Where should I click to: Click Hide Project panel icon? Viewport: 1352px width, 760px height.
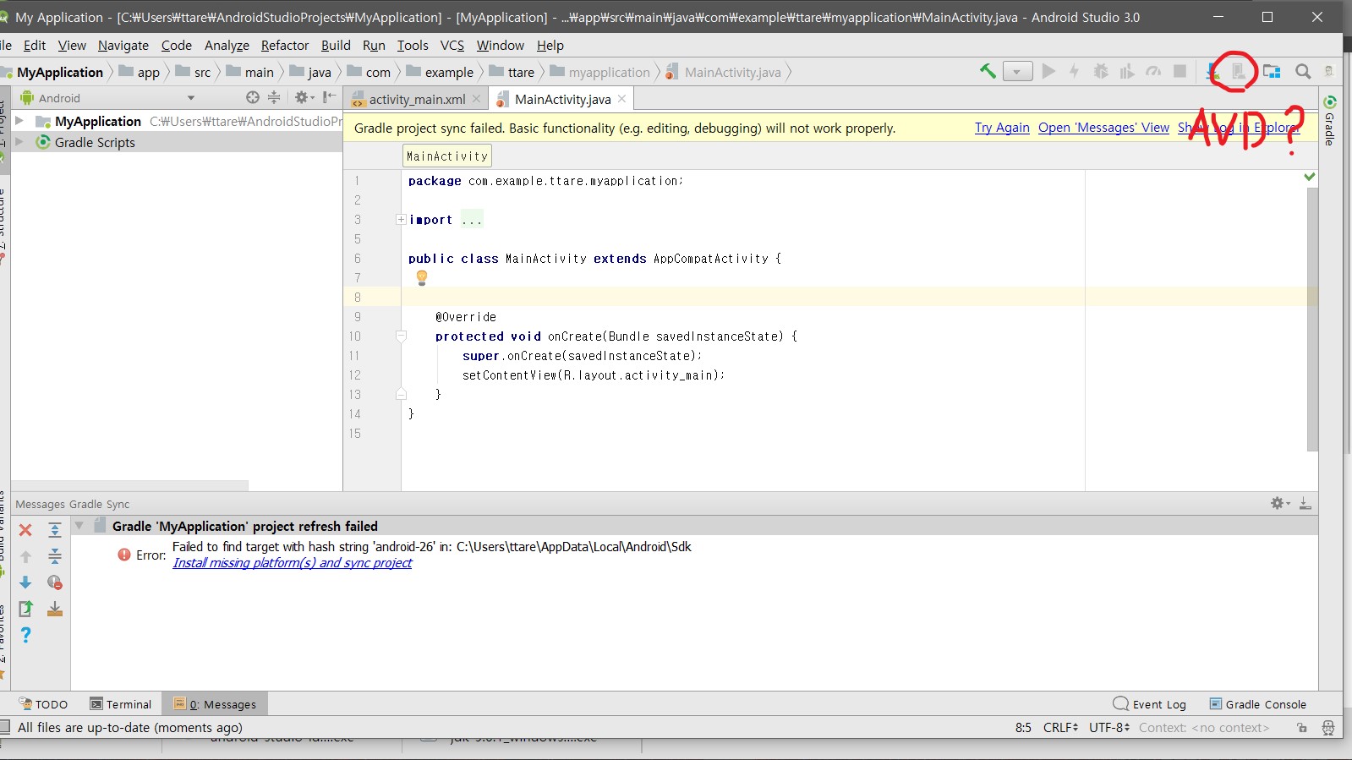(329, 97)
